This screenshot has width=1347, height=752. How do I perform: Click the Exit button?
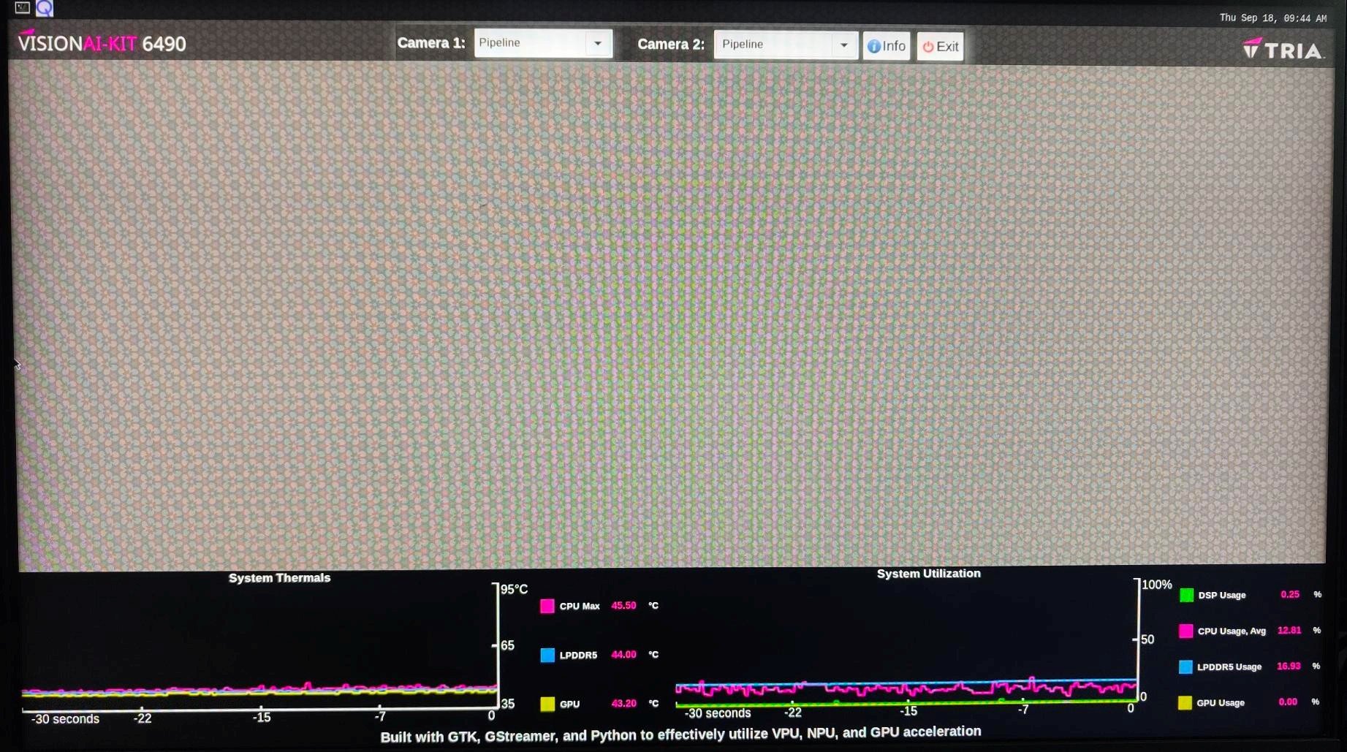[941, 46]
